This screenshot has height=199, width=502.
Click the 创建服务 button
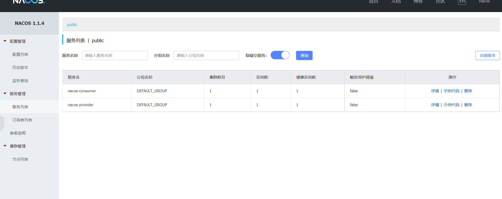click(x=488, y=55)
